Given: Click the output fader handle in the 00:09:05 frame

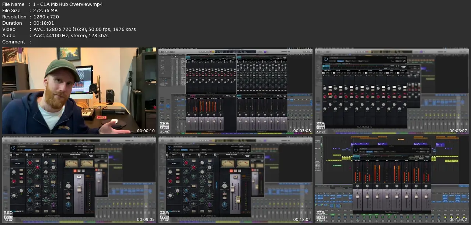Looking at the screenshot, I should pos(78,189).
